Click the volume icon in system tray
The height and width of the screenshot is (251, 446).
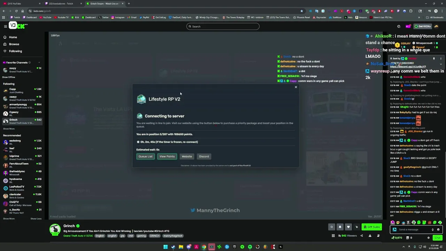(425, 247)
